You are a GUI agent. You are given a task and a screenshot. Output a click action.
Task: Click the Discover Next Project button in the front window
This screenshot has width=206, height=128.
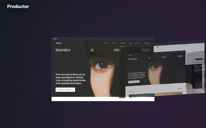tap(65, 90)
